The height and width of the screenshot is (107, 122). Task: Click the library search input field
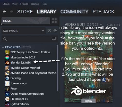[x=29, y=39]
